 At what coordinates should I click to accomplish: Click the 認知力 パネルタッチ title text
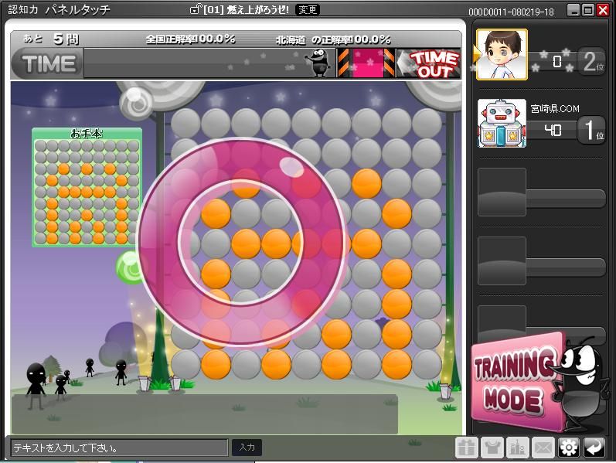59,9
